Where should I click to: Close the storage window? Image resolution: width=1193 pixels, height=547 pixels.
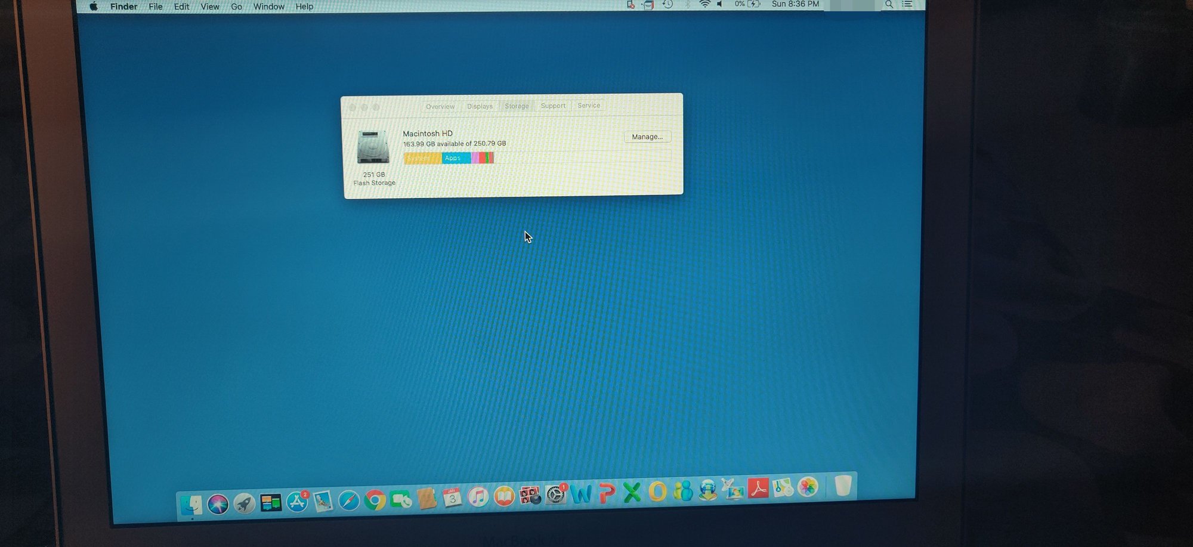[352, 107]
